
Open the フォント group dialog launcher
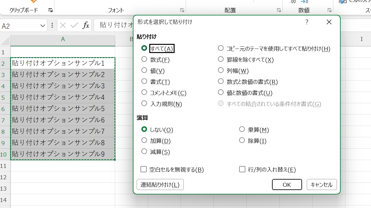click(x=182, y=10)
